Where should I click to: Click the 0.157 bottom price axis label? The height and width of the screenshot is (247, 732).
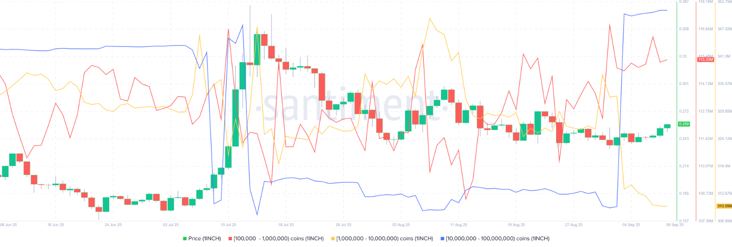[684, 221]
